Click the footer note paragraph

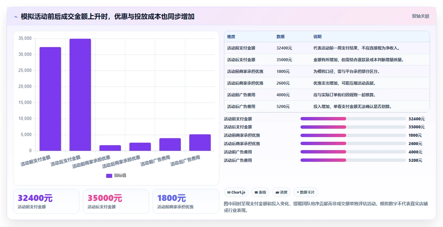325,207
